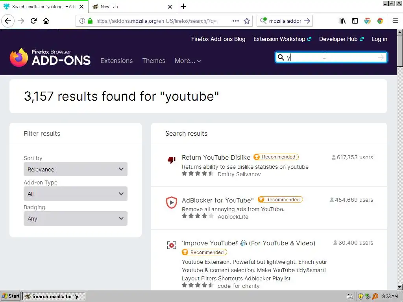Screen dimensions: 403x302
Task: Open the Extension Workshop link
Action: [x=283, y=39]
